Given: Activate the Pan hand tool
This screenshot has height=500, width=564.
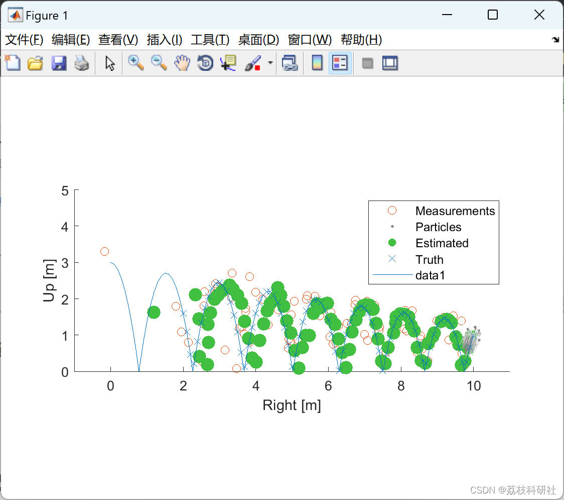Looking at the screenshot, I should point(182,63).
